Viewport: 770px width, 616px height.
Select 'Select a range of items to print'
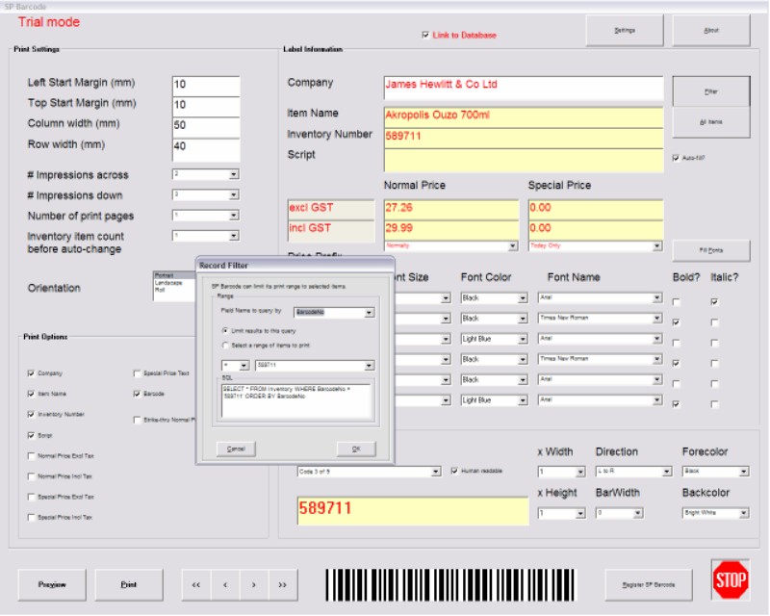click(225, 345)
